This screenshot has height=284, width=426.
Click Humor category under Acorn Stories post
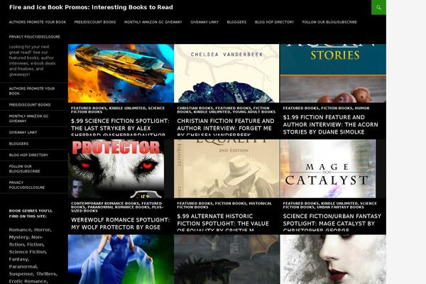[x=362, y=108]
